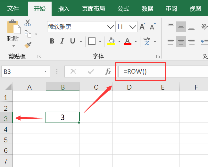Open border options dropdown arrow
Viewport: 208px width, 167px height.
point(100,42)
